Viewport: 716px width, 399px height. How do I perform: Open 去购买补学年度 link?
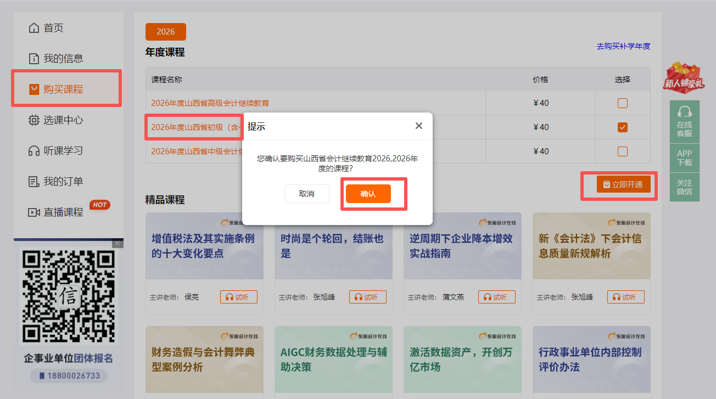pos(623,46)
